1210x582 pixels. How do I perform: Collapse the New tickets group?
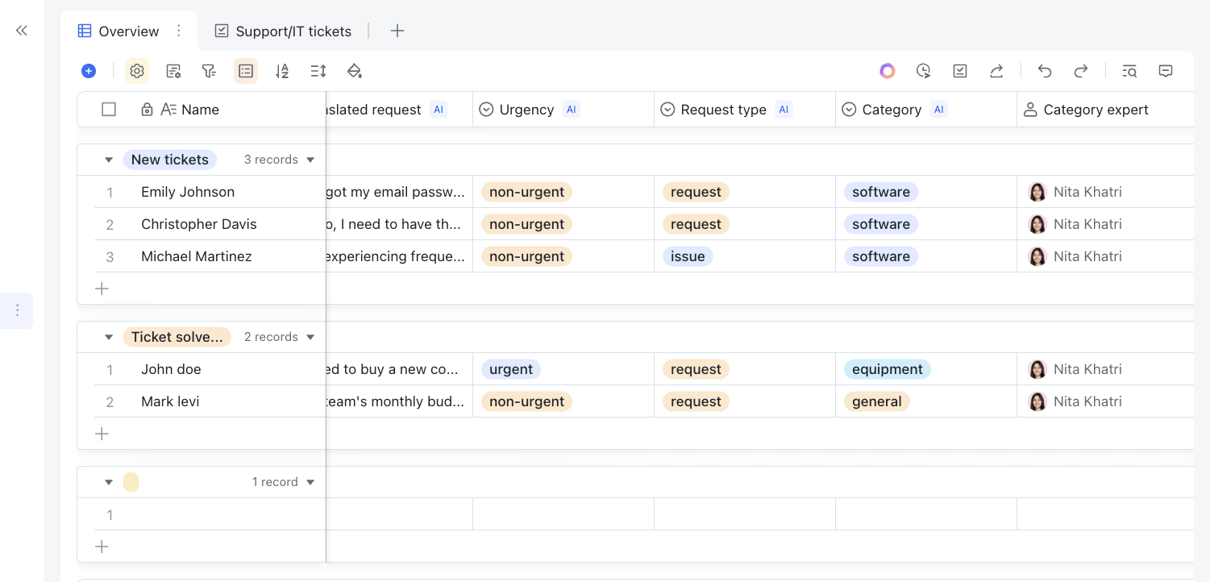point(109,160)
